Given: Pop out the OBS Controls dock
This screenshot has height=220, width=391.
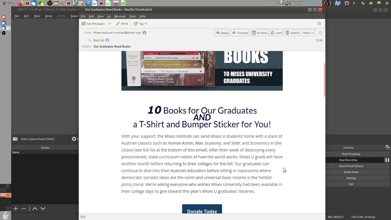Looking at the screenshot, I should pyautogui.click(x=387, y=147).
